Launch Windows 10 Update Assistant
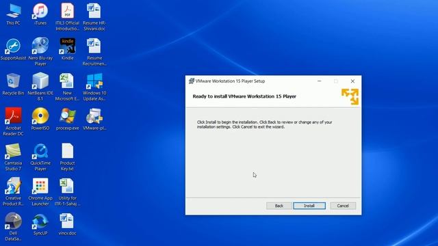Image resolution: width=438 pixels, height=246 pixels. 94,87
